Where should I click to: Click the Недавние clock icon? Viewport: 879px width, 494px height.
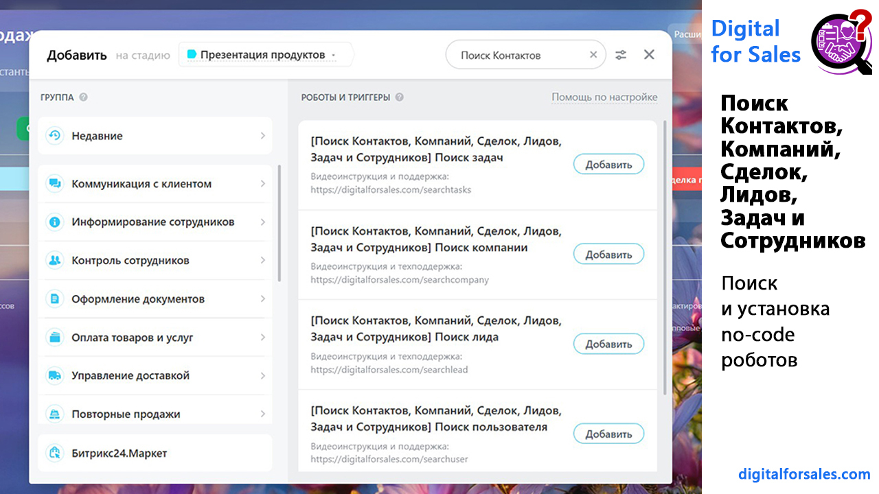[x=54, y=136]
